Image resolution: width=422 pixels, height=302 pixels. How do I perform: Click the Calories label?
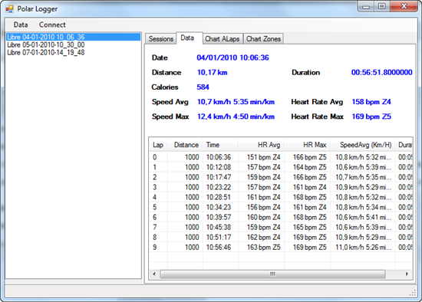(165, 87)
